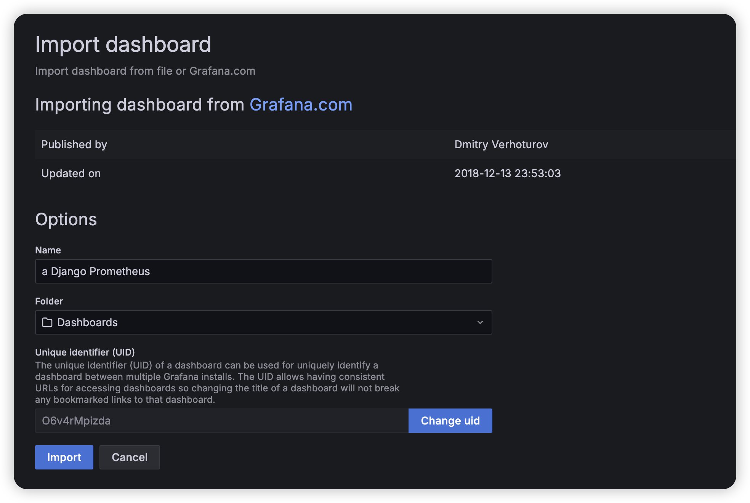Cancel the dashboard import
Screen dimensions: 750x503
[x=130, y=457]
